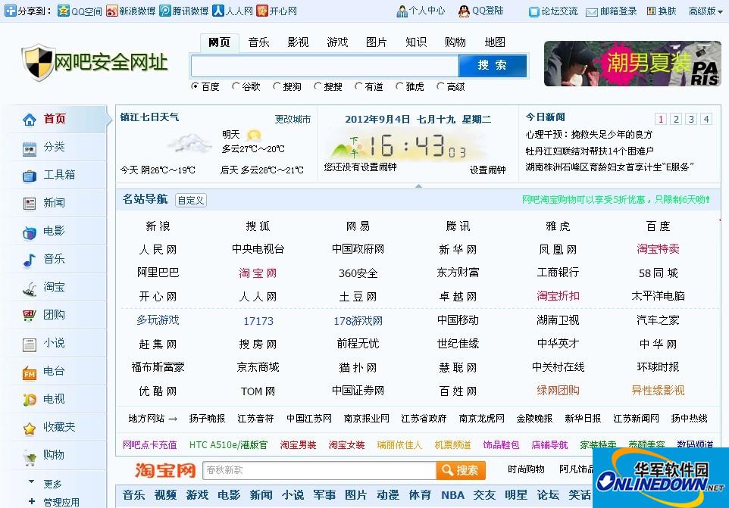Open 淘宝 sidebar icon

[30, 288]
